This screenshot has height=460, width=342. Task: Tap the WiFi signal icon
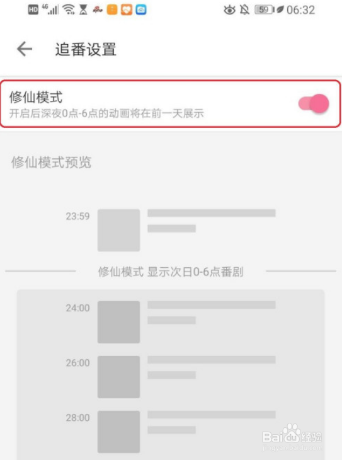(69, 10)
